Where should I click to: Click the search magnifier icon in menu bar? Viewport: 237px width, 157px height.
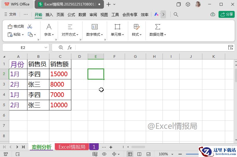[x=176, y=14]
